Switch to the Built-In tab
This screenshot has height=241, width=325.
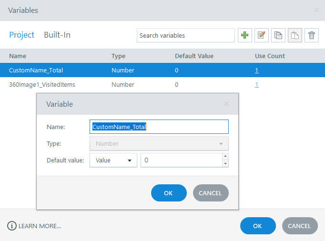click(57, 35)
